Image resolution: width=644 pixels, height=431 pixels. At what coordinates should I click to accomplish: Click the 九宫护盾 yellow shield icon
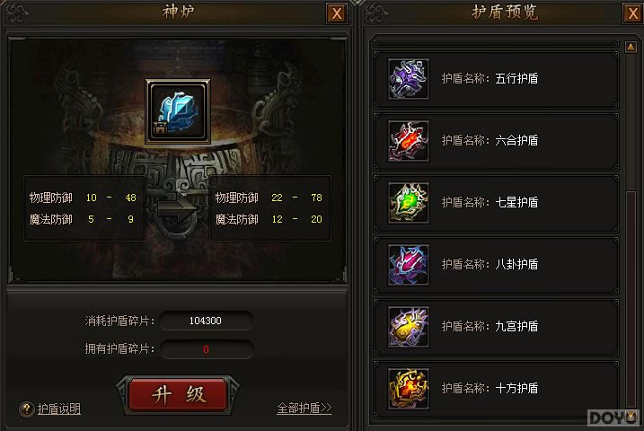[x=409, y=327]
